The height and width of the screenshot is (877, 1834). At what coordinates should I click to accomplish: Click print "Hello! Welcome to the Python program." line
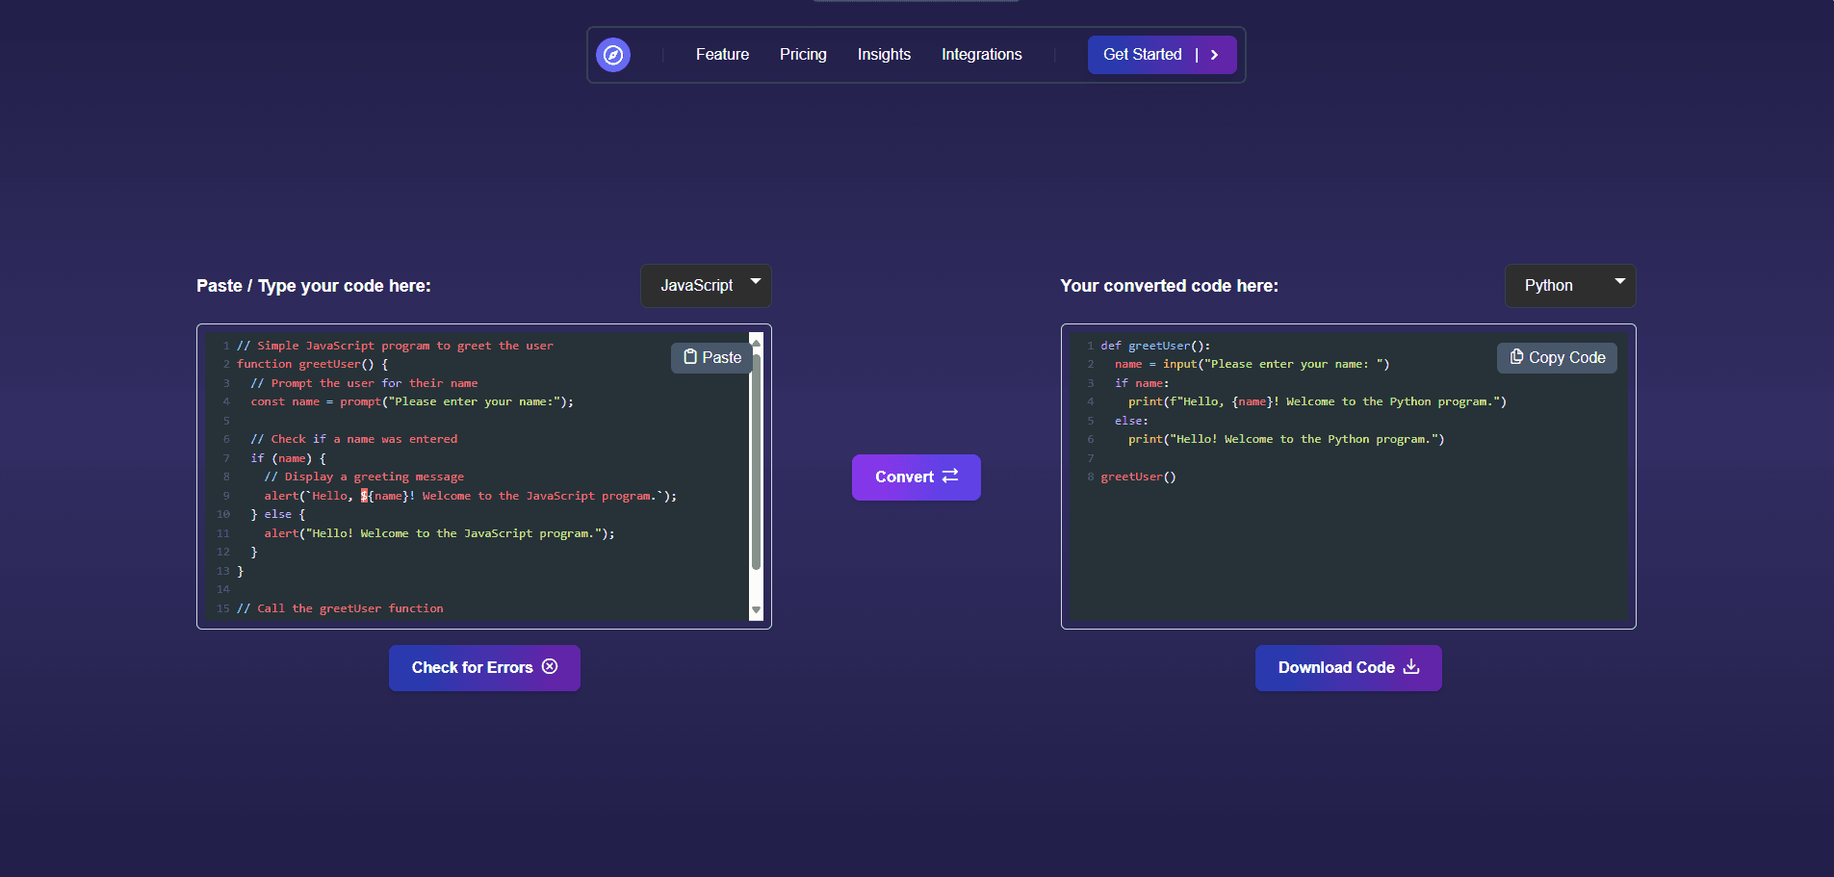coord(1286,439)
